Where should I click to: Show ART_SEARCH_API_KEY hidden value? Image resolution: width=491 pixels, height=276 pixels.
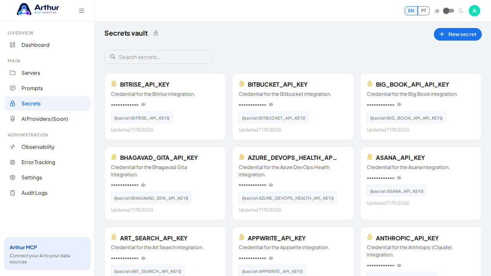pyautogui.click(x=143, y=258)
